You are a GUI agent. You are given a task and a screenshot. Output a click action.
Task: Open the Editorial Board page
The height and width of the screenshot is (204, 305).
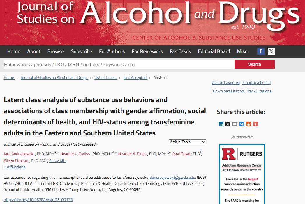pyautogui.click(x=214, y=51)
